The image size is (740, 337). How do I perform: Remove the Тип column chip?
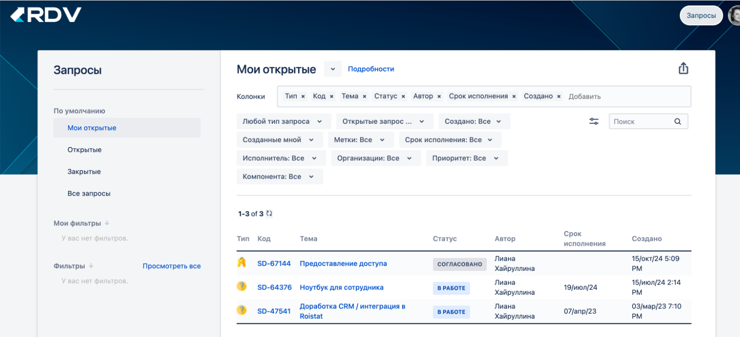(x=302, y=96)
